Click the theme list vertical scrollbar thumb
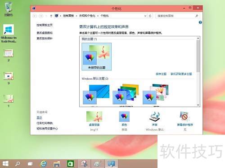Viewport: 225px width, 168px height. (198, 56)
